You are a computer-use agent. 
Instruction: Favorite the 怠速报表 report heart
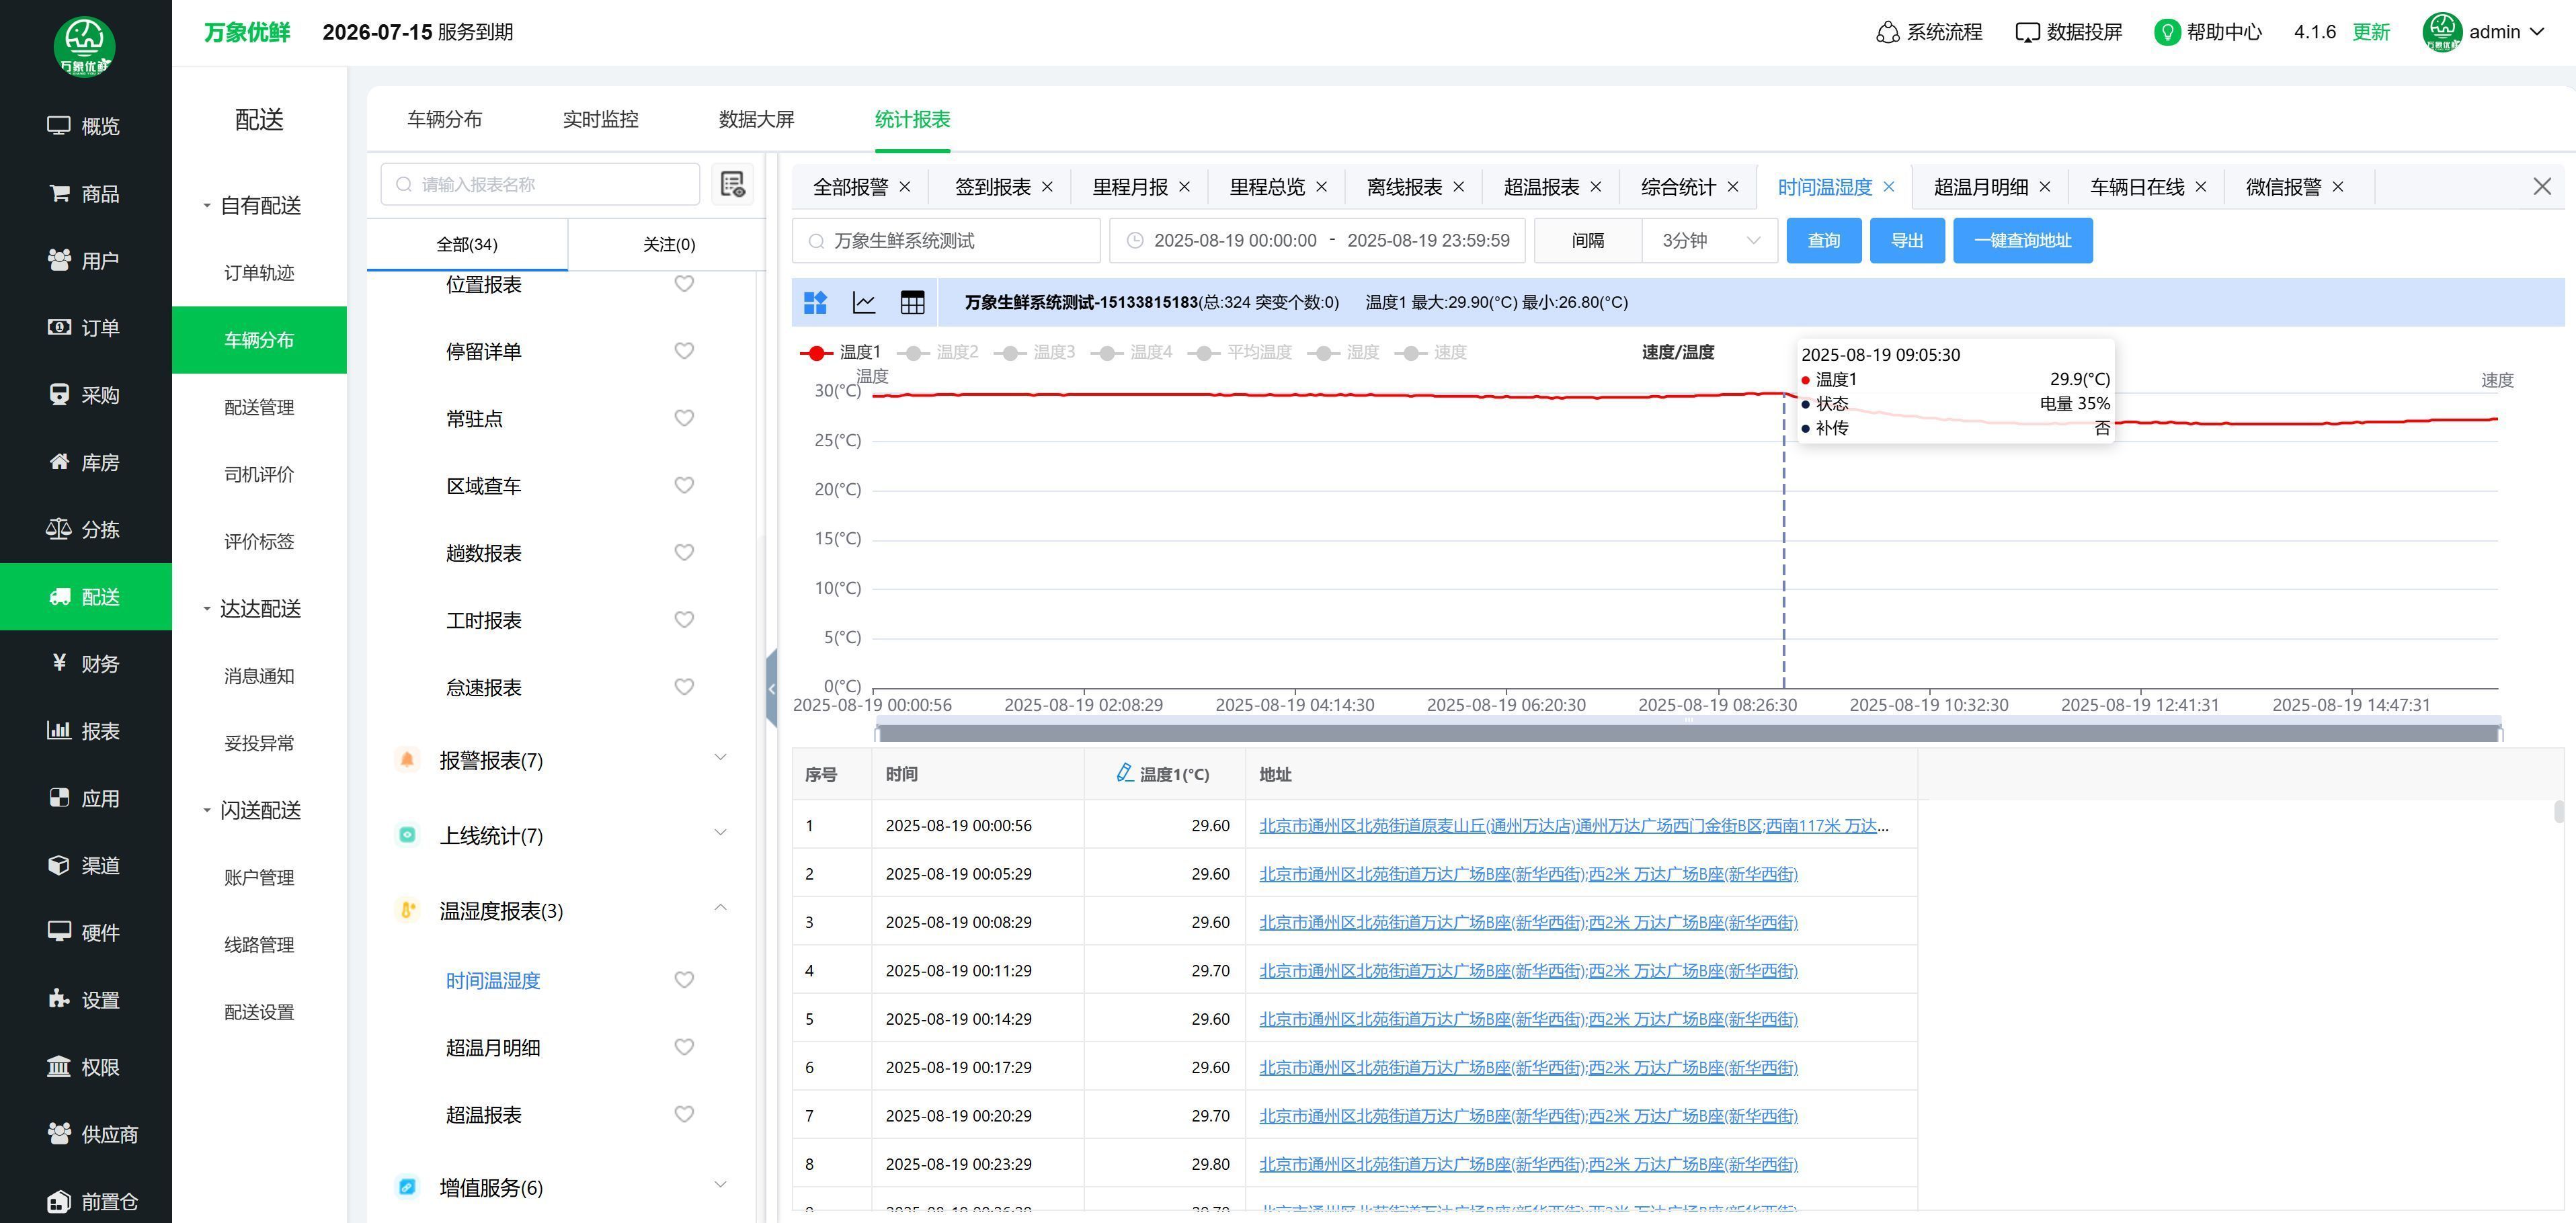(684, 686)
